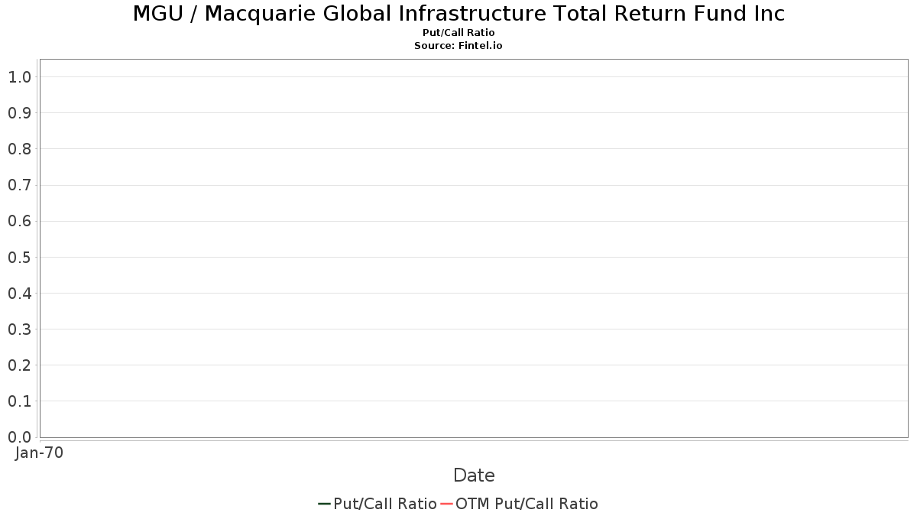
Task: Click the MGU Macquarie Global Infrastructure chart title
Action: coord(458,14)
